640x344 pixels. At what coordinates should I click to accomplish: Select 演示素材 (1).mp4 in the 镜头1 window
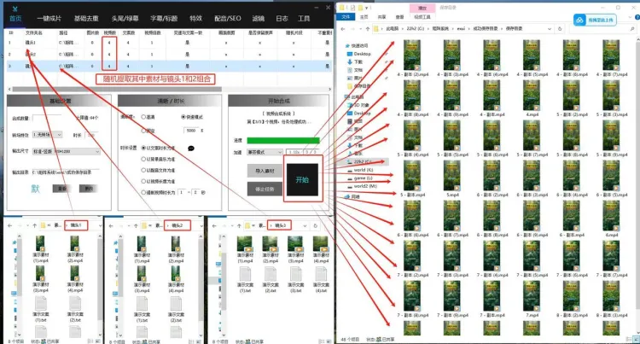coord(40,249)
